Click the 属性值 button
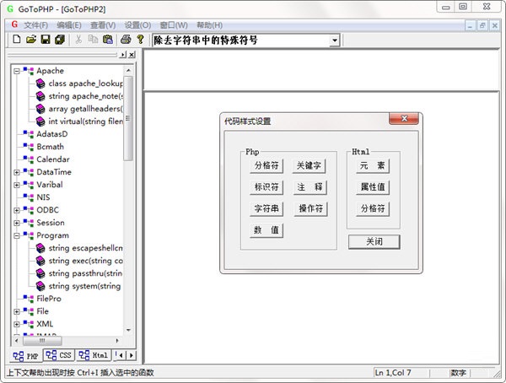This screenshot has height=383, width=506. [x=373, y=187]
